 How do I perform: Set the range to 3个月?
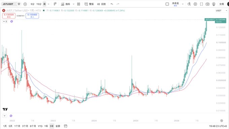pyautogui.click(x=25, y=126)
